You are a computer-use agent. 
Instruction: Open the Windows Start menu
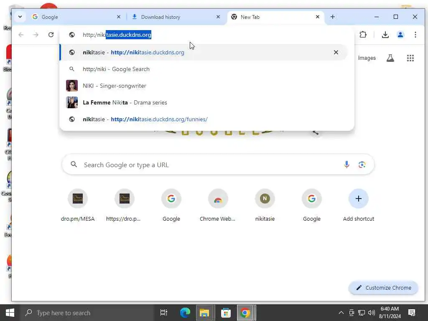click(x=10, y=313)
